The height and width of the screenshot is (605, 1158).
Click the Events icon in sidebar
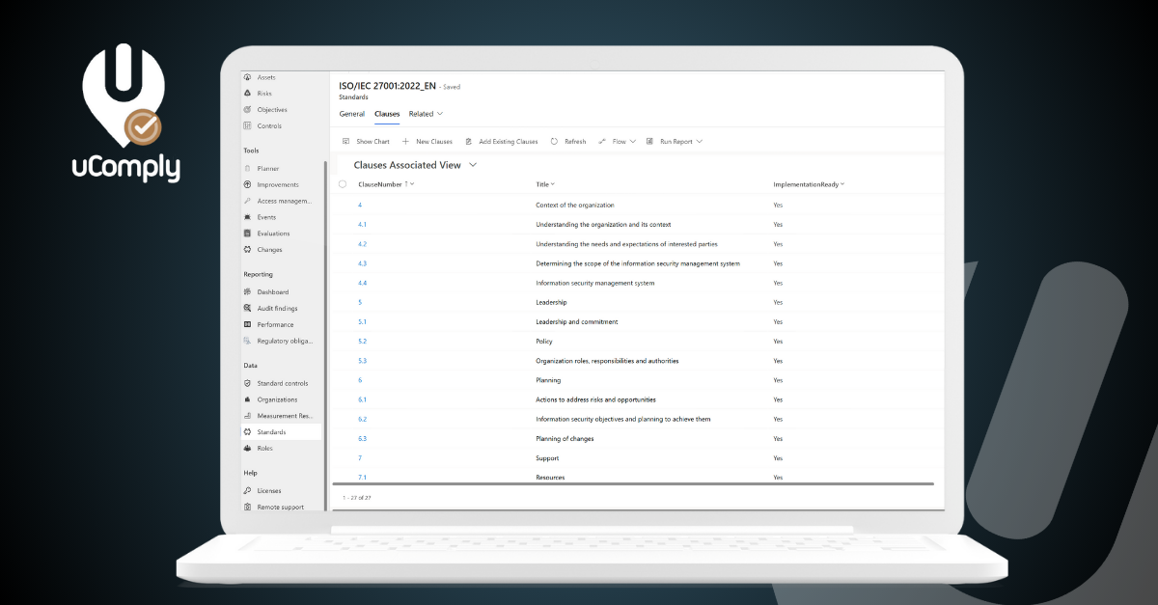[x=247, y=217]
